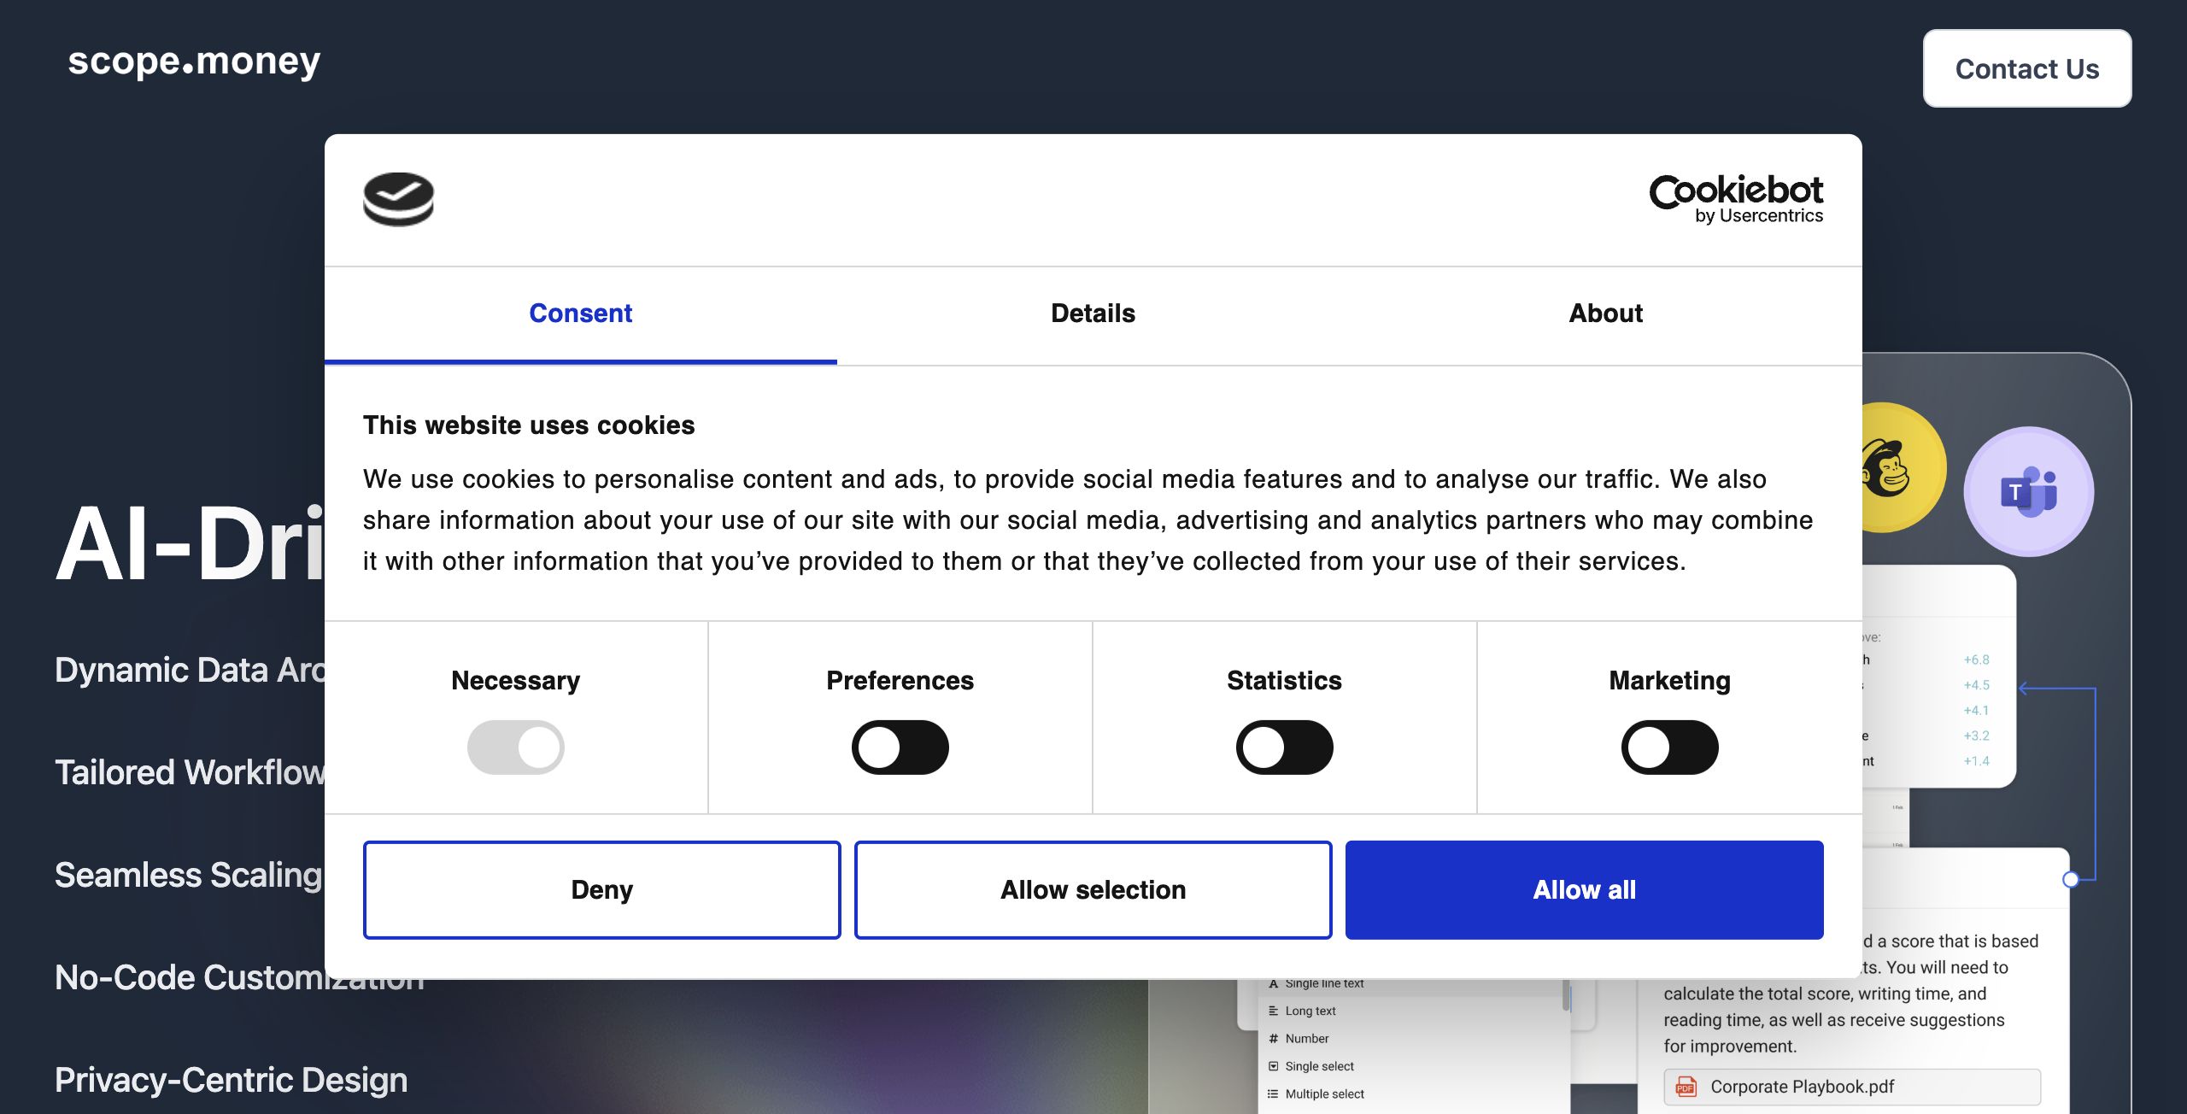
Task: Select the Long text field icon
Action: pyautogui.click(x=1273, y=1011)
